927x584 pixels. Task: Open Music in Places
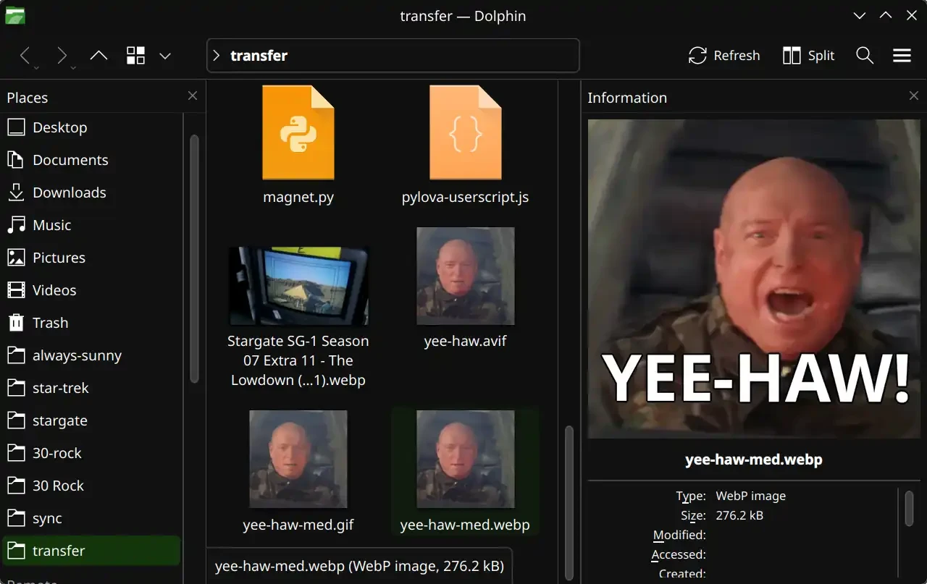coord(92,225)
